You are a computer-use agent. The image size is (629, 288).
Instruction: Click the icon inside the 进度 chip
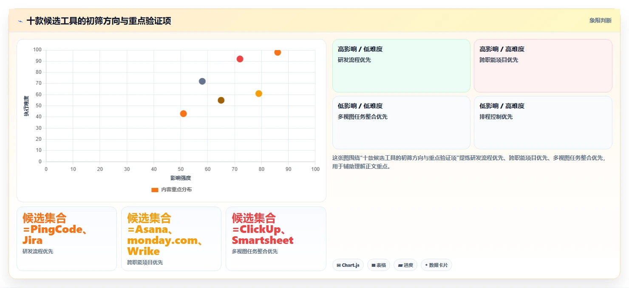tap(400, 265)
